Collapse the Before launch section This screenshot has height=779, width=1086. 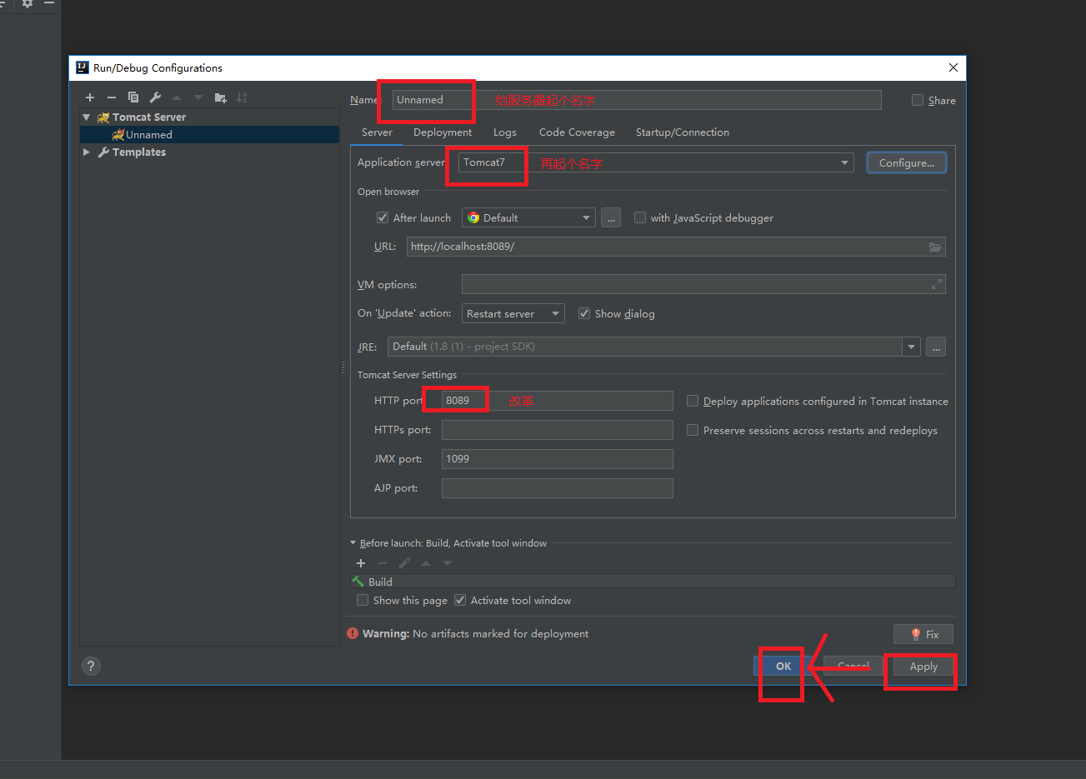click(x=353, y=542)
